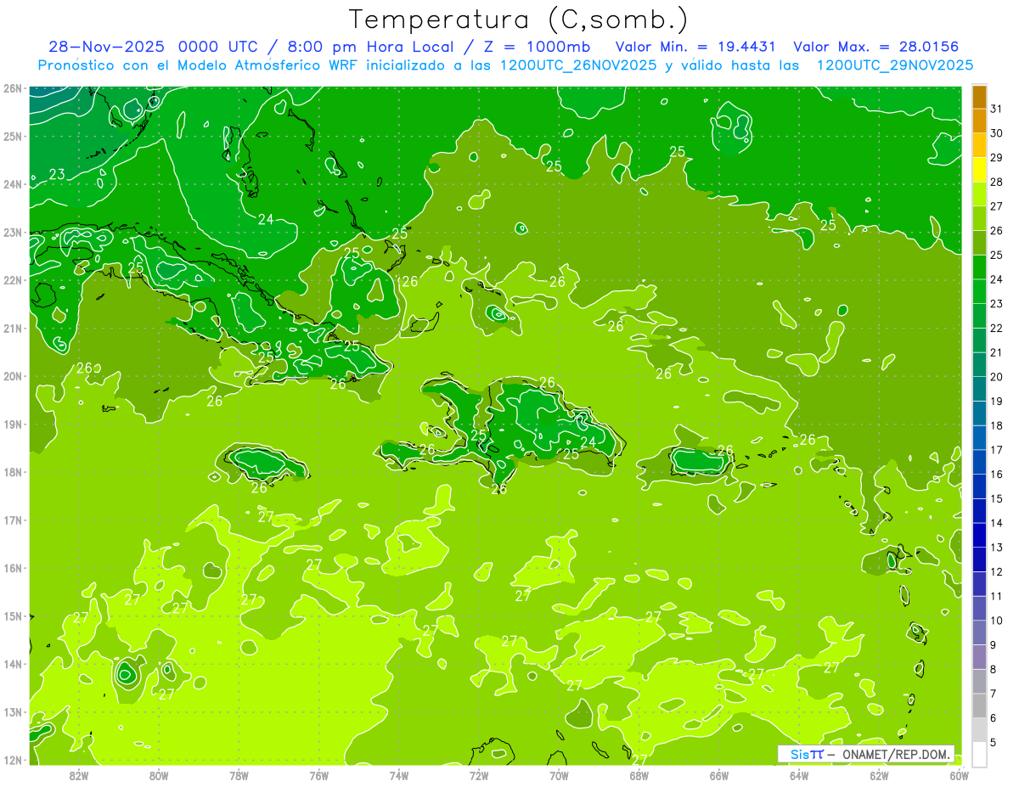
Task: Click the latitude axis label '14N'
Action: click(12, 664)
